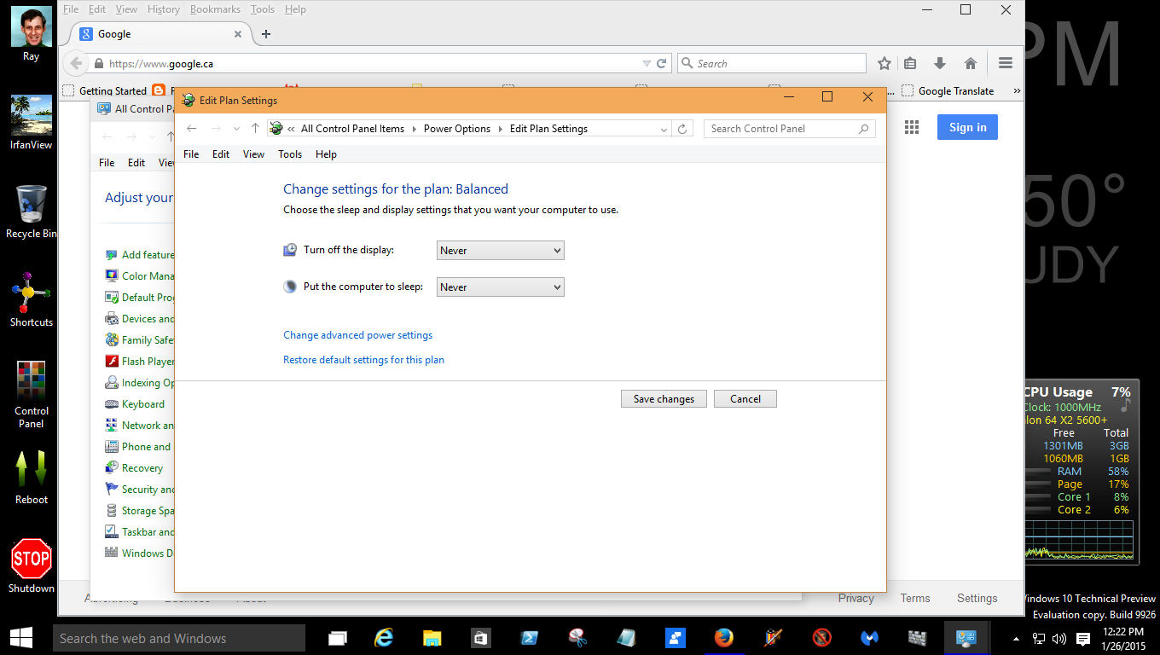This screenshot has height=655, width=1160.
Task: Go to the Firefox home page
Action: click(x=970, y=63)
